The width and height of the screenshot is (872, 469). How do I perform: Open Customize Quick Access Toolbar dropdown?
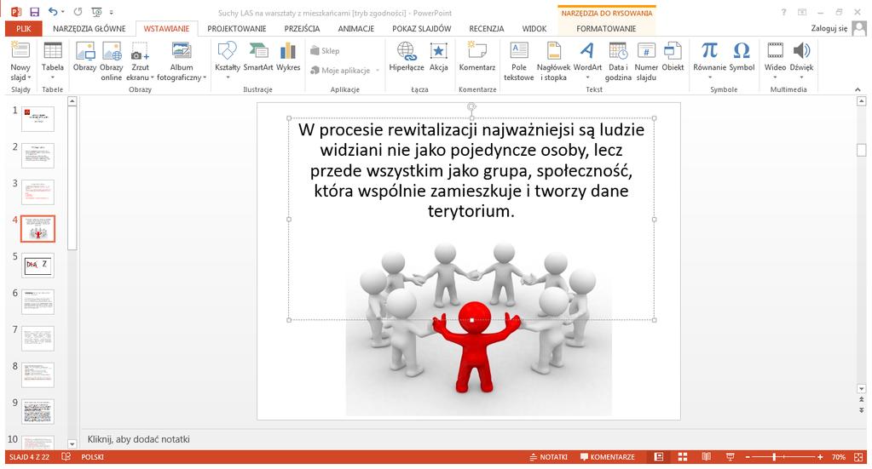click(111, 12)
